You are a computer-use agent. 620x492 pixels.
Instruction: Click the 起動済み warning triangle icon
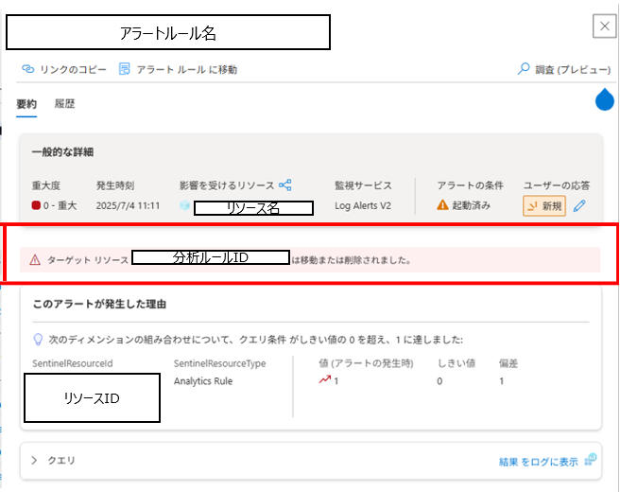click(442, 205)
